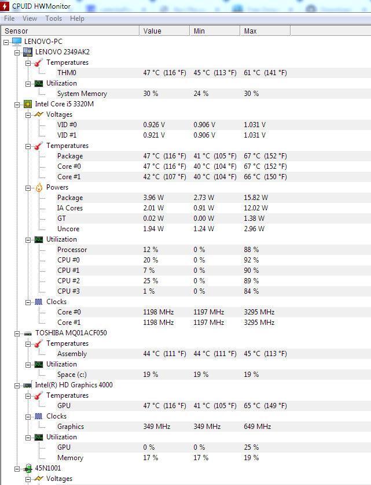The image size is (371, 485).
Task: Open the File menu
Action: 9,18
